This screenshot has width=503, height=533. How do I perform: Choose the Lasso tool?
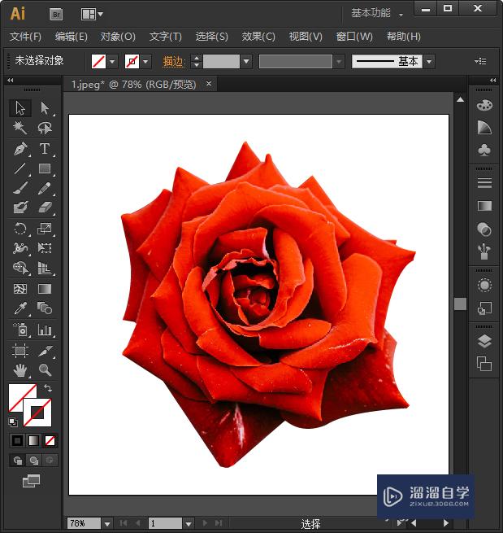point(45,128)
